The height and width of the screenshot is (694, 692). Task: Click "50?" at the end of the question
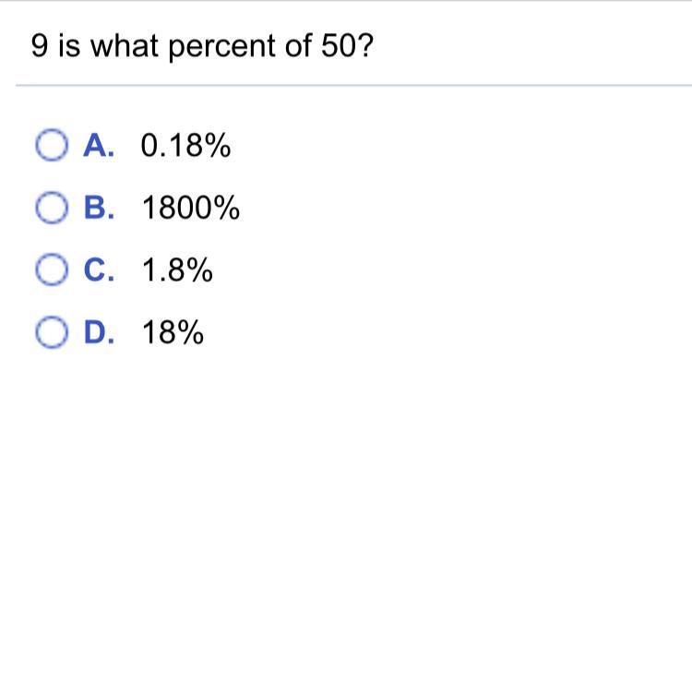(x=348, y=46)
